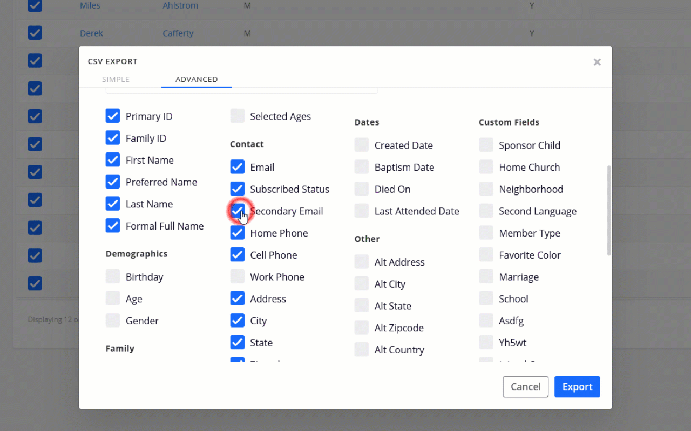Enable the Work Phone checkbox

pyautogui.click(x=238, y=277)
